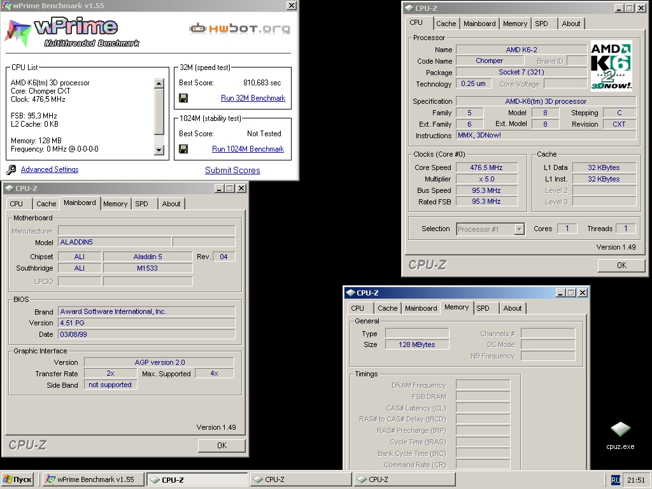This screenshot has width=652, height=489.
Task: Open the Start (Пуск) button
Action: click(17, 479)
